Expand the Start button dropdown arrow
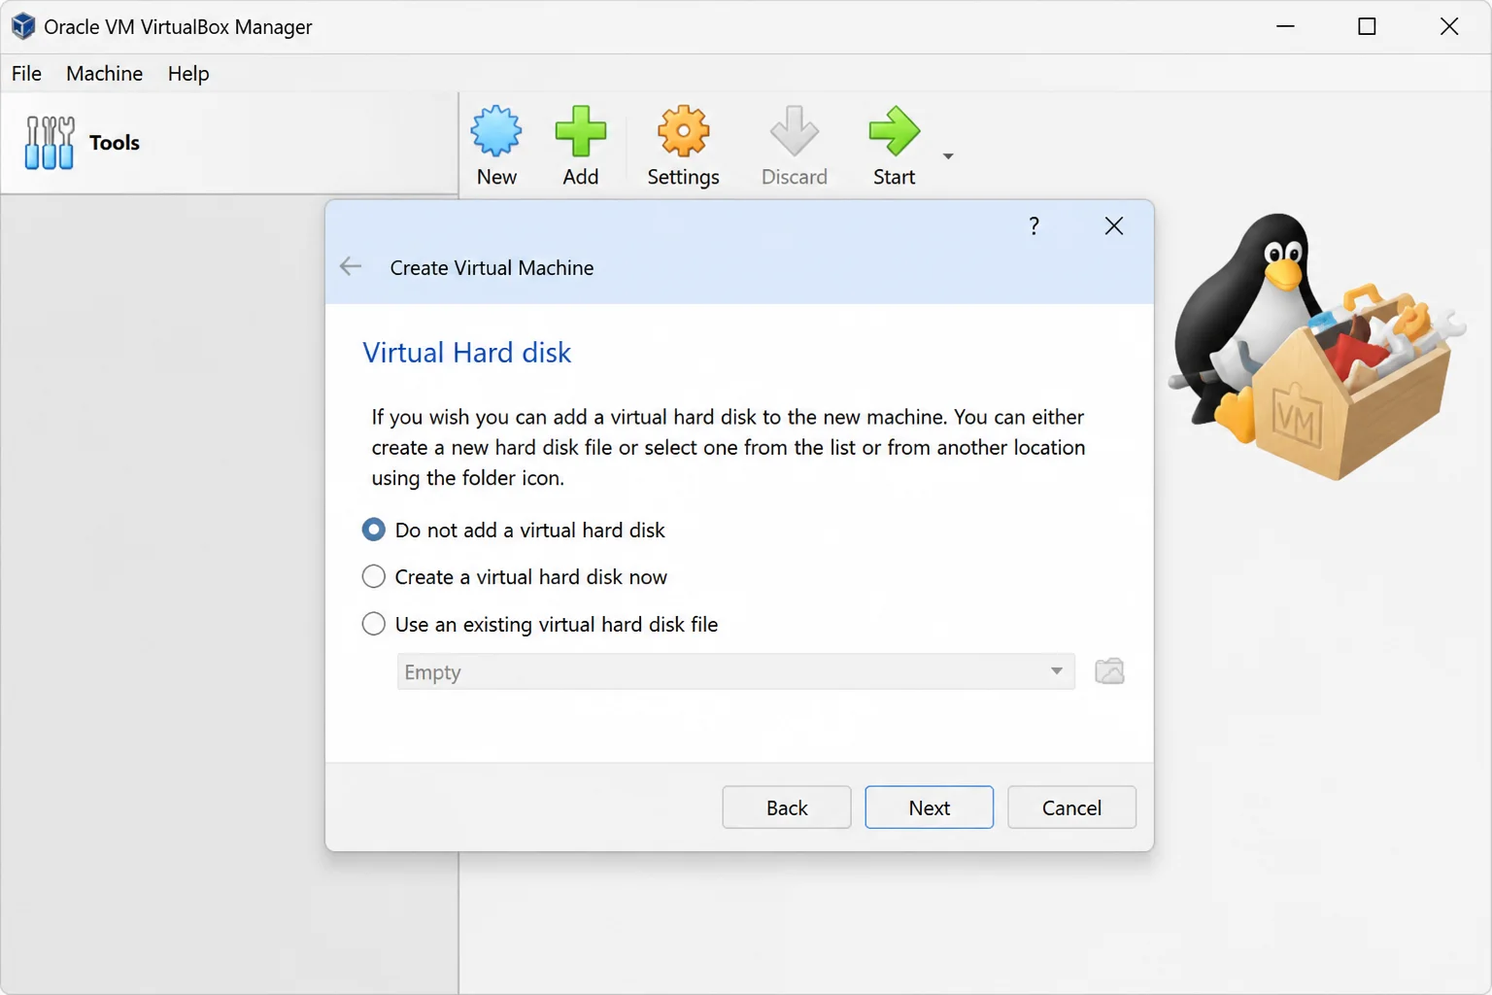The height and width of the screenshot is (995, 1492). pos(948,155)
